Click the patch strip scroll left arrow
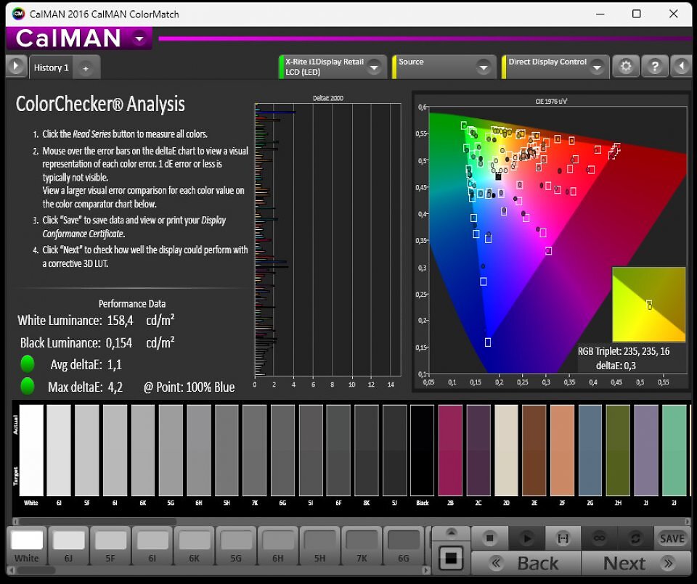697x584 pixels. tap(10, 569)
